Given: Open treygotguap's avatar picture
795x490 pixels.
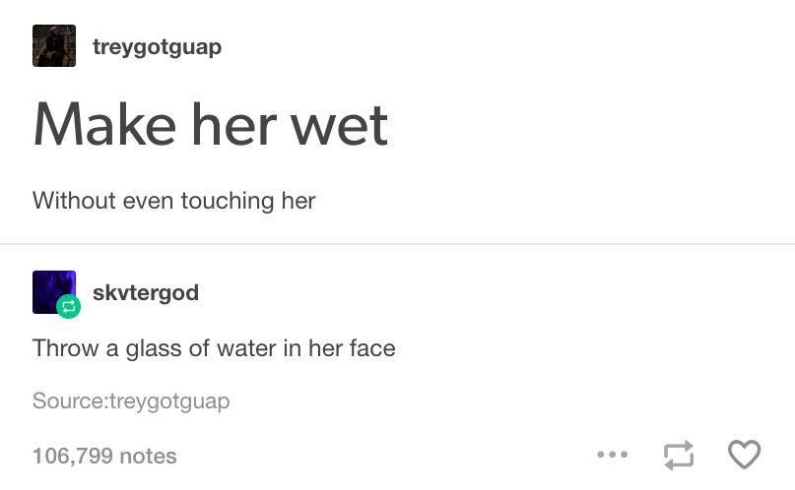Looking at the screenshot, I should pos(54,45).
